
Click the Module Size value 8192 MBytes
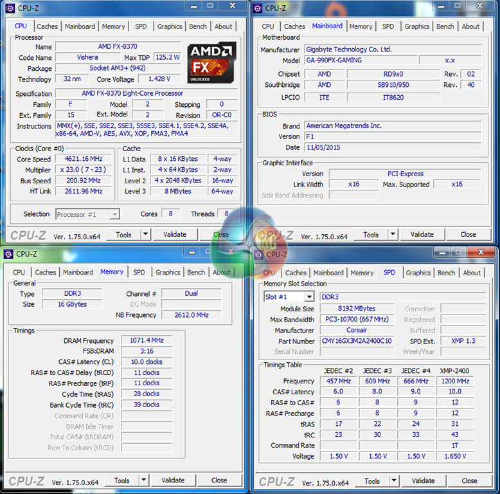tap(357, 309)
